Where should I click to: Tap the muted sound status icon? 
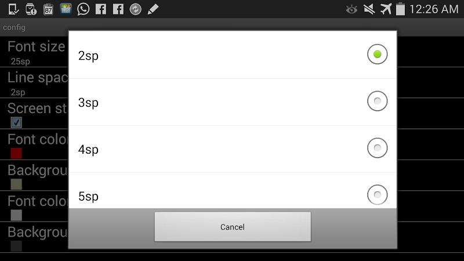[369, 9]
